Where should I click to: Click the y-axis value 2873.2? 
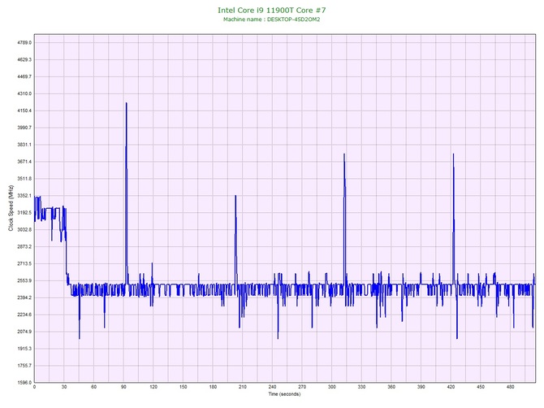point(24,247)
